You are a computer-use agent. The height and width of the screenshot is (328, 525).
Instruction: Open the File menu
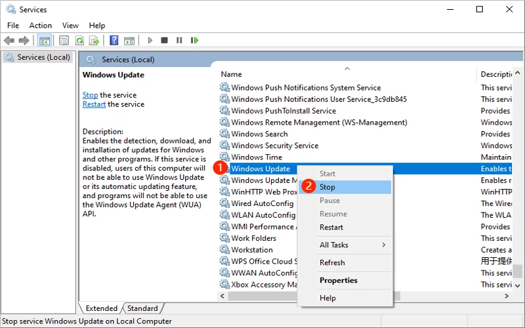tap(13, 26)
